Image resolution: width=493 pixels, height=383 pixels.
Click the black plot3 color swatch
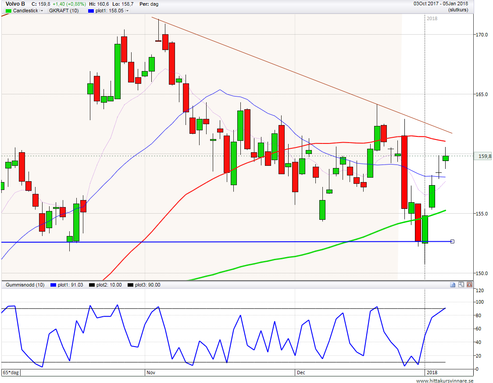point(130,285)
